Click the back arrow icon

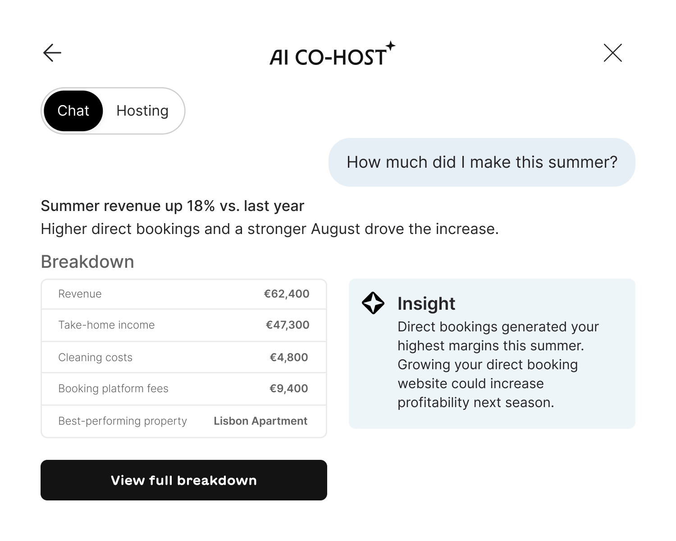pos(52,53)
